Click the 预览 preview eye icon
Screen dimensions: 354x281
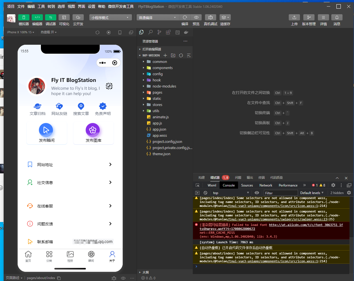point(196,17)
